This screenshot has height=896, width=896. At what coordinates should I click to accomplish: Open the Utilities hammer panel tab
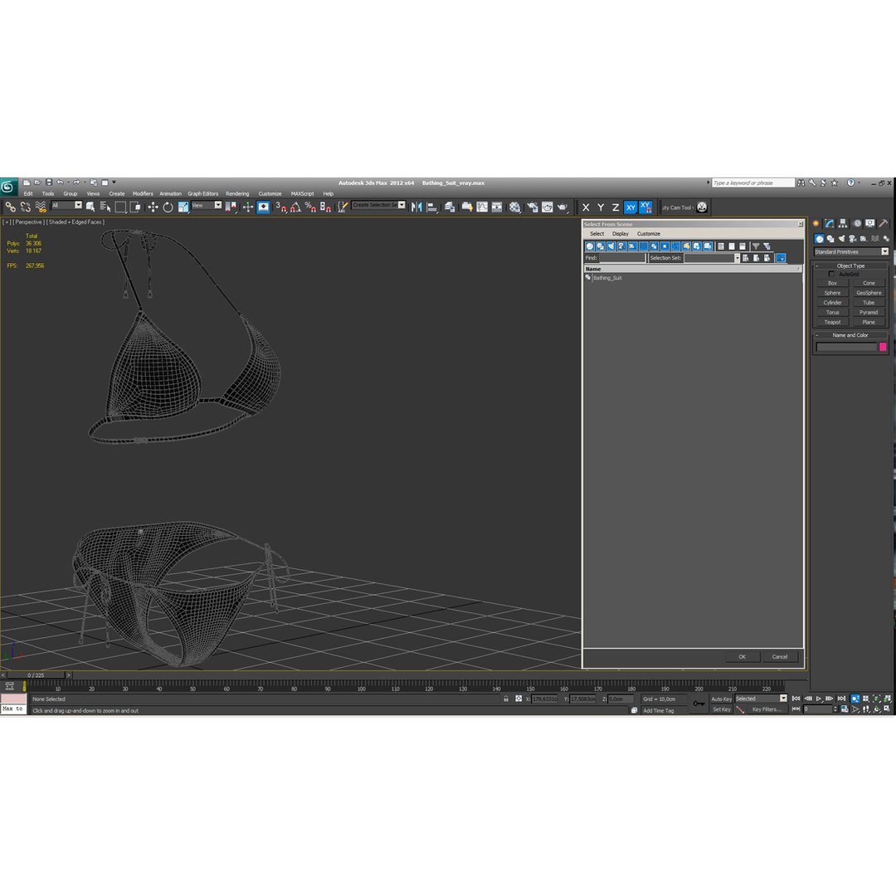point(884,223)
